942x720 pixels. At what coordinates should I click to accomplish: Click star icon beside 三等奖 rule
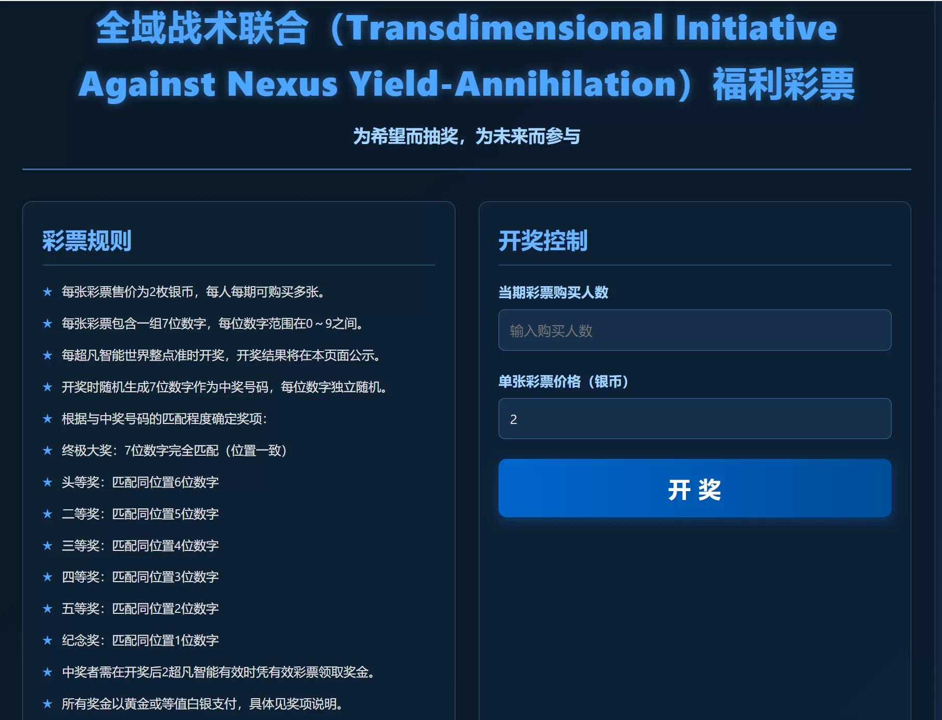[x=47, y=546]
